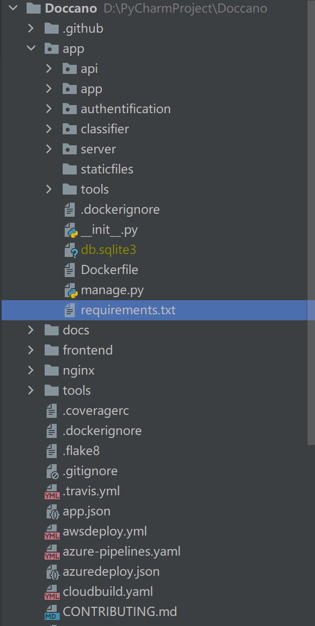Click the JSON icon next to app.json
315x626 pixels.
pyautogui.click(x=52, y=511)
